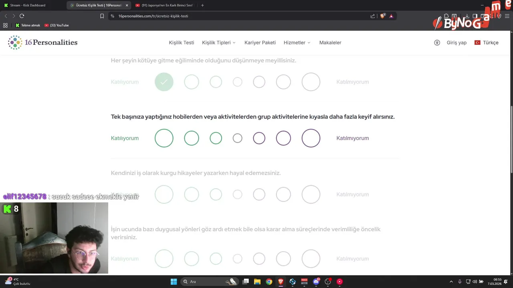Open the Kariyer Paketi menu item
This screenshot has height=288, width=513.
click(x=260, y=42)
